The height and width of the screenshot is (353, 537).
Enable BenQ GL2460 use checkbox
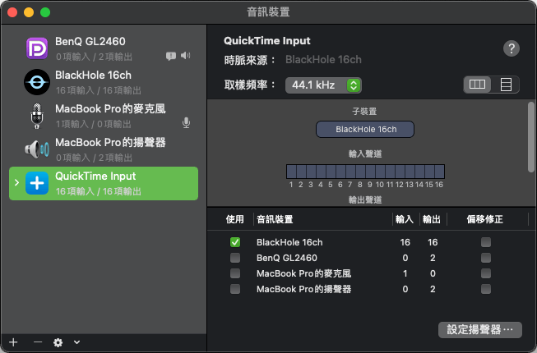[235, 258]
